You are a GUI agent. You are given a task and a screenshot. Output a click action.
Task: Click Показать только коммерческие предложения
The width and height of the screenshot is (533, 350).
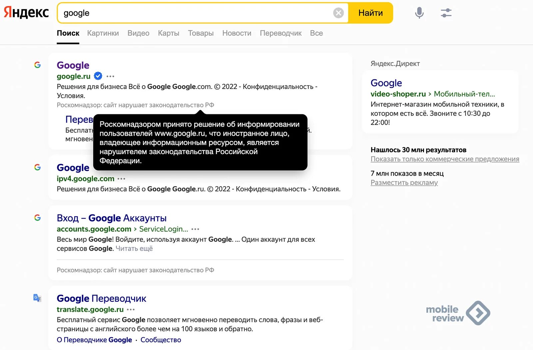(x=445, y=159)
